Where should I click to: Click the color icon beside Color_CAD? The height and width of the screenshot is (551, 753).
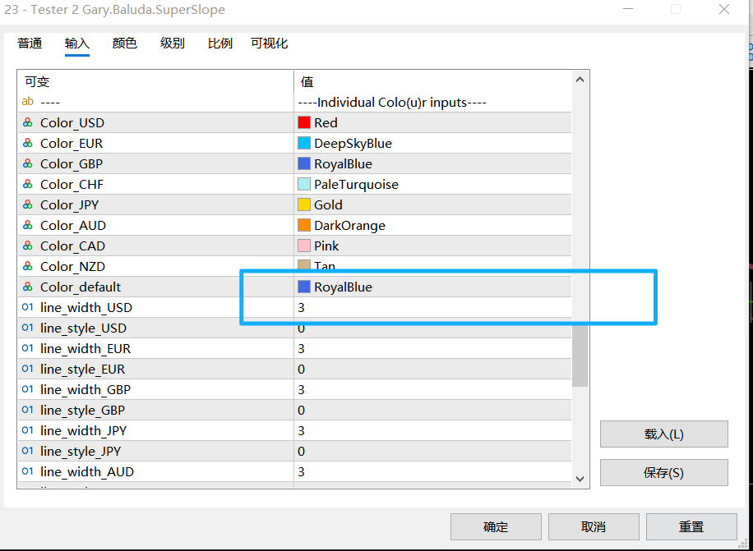click(x=28, y=246)
